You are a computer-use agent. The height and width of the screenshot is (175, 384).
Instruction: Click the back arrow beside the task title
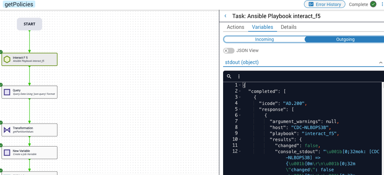pos(225,16)
